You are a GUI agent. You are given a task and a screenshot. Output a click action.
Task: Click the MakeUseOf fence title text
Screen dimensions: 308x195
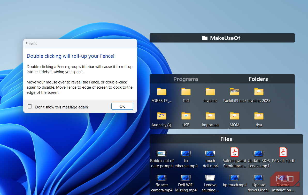(225, 38)
